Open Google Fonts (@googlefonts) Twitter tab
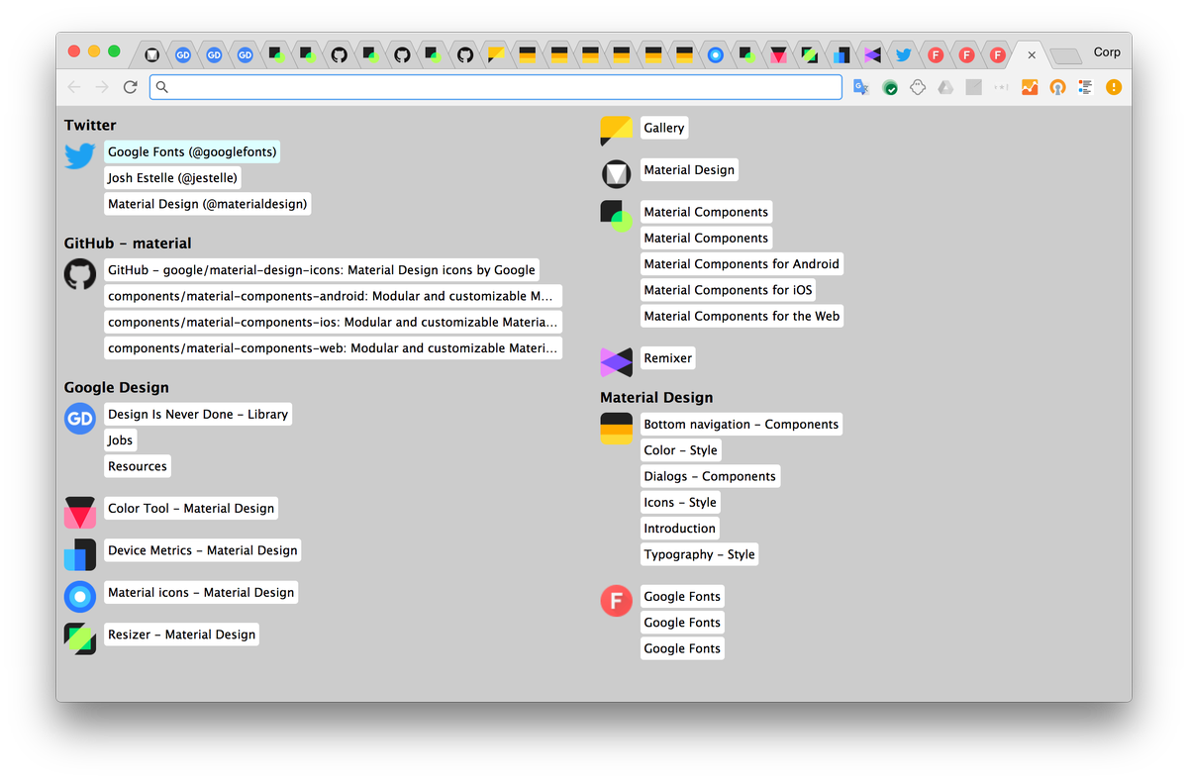 [192, 151]
